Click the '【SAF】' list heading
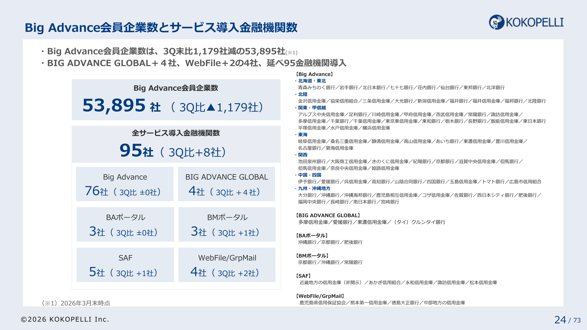 pyautogui.click(x=303, y=276)
